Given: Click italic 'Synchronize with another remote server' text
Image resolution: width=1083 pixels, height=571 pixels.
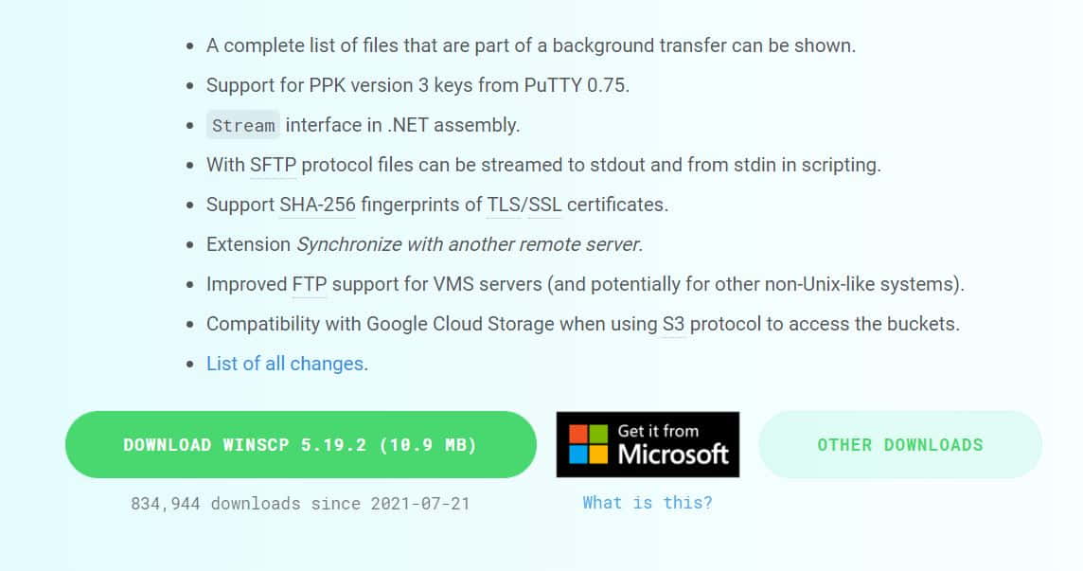Looking at the screenshot, I should 469,244.
